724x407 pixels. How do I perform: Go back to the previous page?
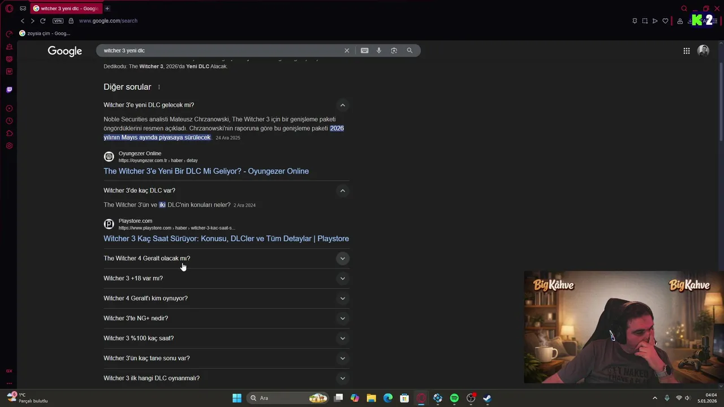click(23, 21)
